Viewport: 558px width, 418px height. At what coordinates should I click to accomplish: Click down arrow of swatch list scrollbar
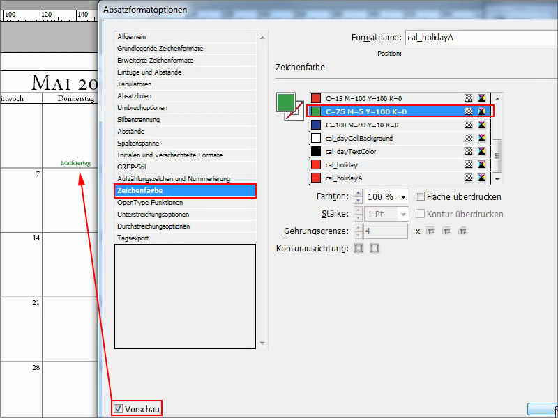pyautogui.click(x=497, y=180)
